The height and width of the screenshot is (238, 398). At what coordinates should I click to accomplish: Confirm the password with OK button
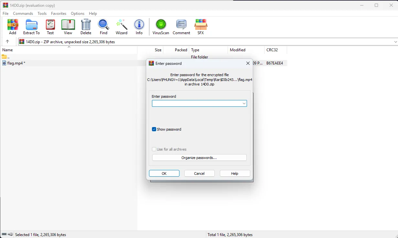pos(164,174)
